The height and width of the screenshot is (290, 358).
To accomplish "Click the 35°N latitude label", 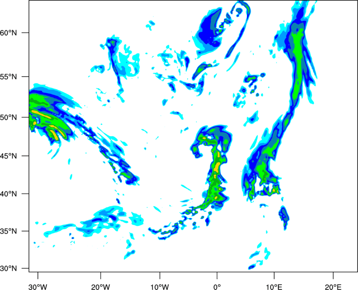I will click(x=9, y=231).
